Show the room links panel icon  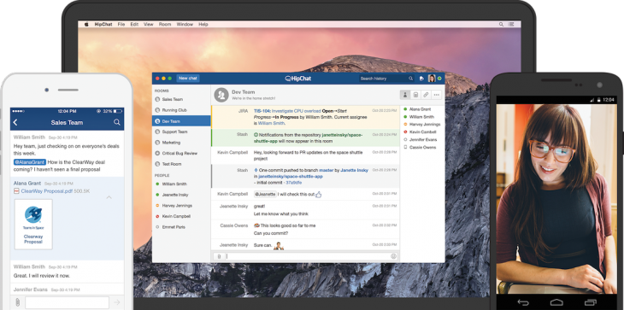tap(426, 95)
